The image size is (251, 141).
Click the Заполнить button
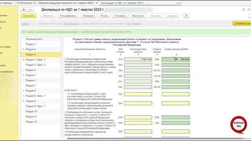click(48, 16)
